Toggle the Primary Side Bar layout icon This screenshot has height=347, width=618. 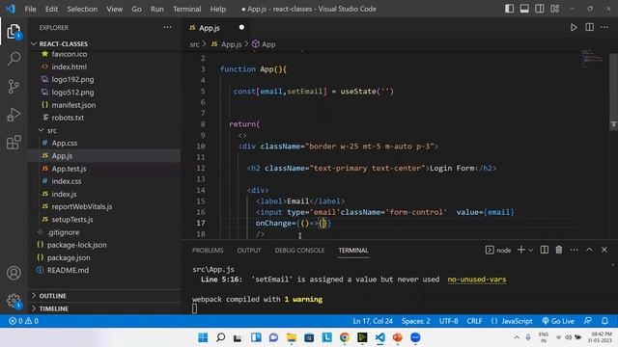[x=509, y=9]
